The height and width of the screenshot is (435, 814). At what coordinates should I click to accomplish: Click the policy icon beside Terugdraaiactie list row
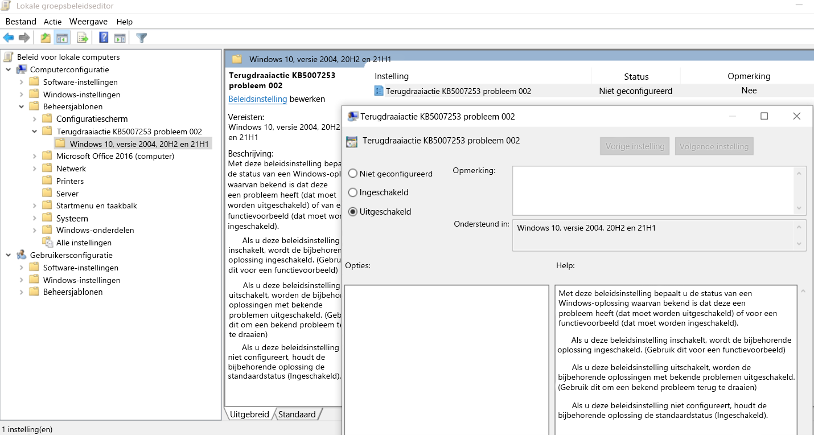click(379, 91)
